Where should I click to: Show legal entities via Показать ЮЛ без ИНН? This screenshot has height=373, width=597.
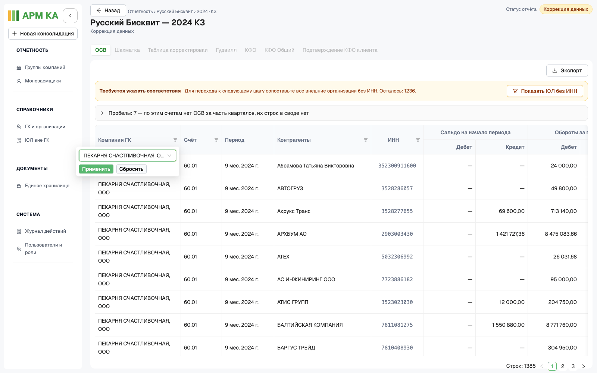click(545, 91)
